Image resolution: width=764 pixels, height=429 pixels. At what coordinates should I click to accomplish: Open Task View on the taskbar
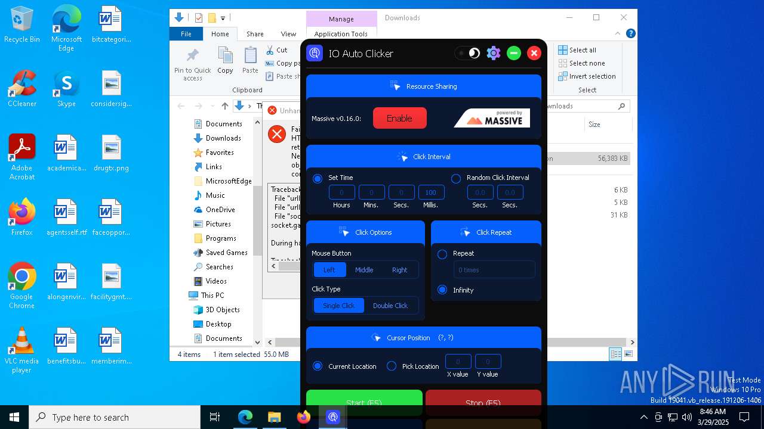pos(215,417)
